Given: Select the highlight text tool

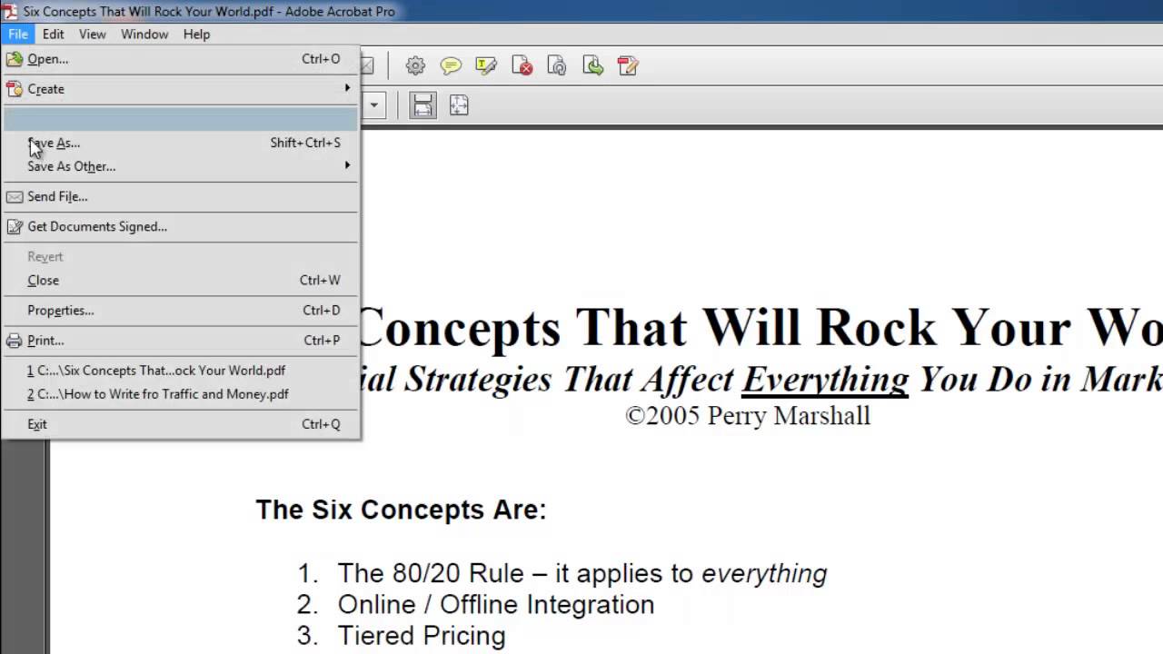Looking at the screenshot, I should tap(486, 65).
